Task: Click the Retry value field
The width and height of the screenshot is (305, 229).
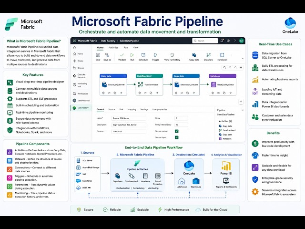Action: (181, 118)
